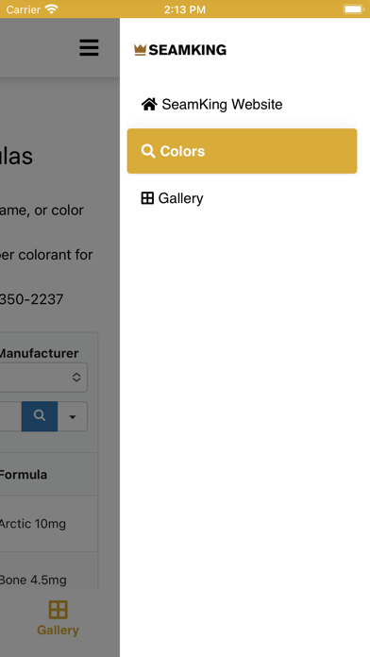Select the Colors menu item

(243, 151)
